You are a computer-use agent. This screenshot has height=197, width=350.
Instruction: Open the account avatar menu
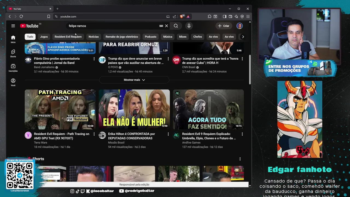click(240, 26)
